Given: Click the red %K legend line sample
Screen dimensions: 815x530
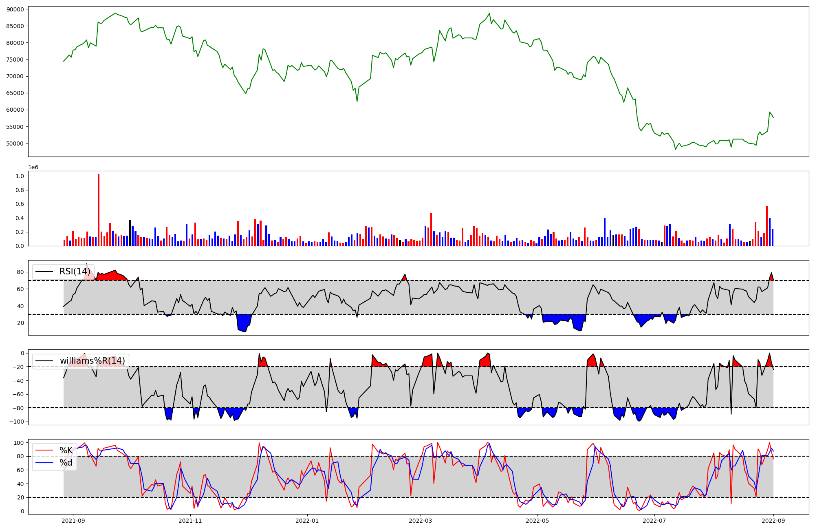Looking at the screenshot, I should click(44, 450).
